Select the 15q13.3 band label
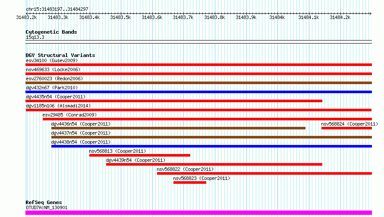Image resolution: width=384 pixels, height=217 pixels. pos(35,37)
